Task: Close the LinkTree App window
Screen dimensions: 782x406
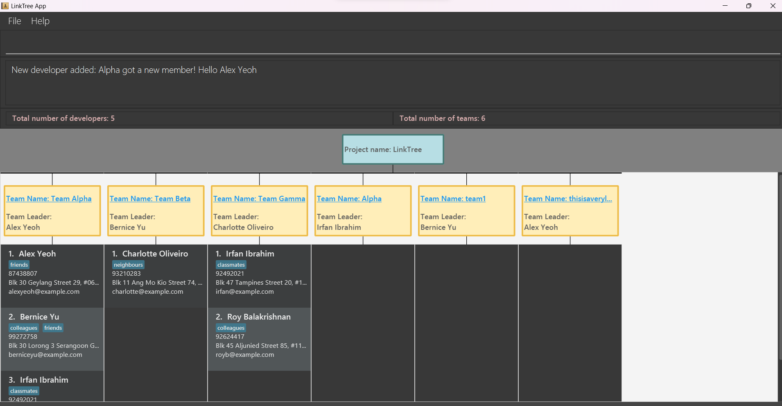Action: [773, 6]
